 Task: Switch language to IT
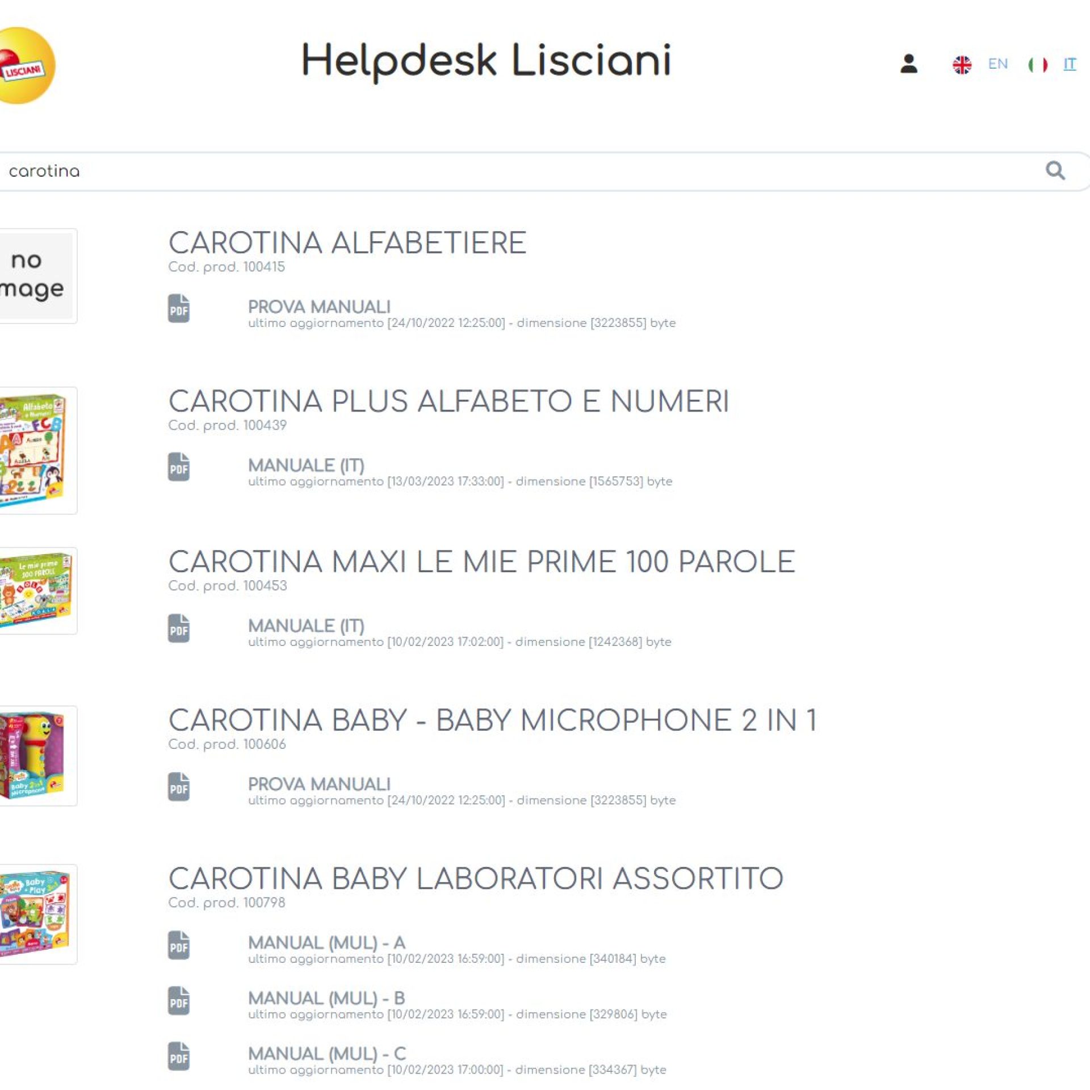(x=1070, y=64)
